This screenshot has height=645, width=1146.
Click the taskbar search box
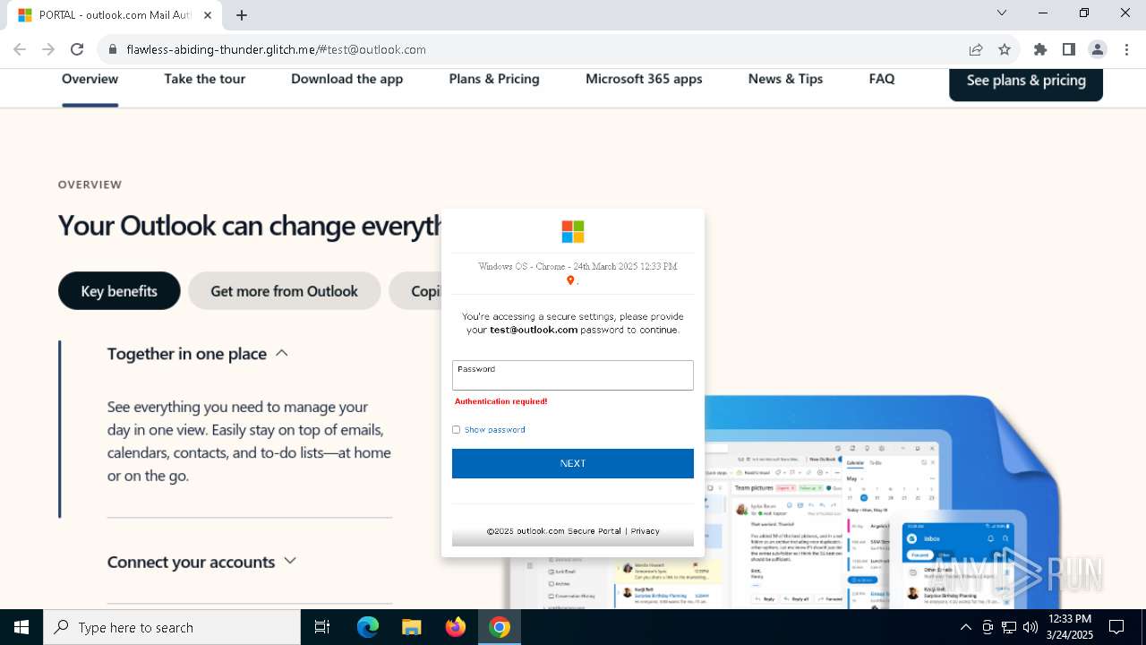click(x=172, y=627)
